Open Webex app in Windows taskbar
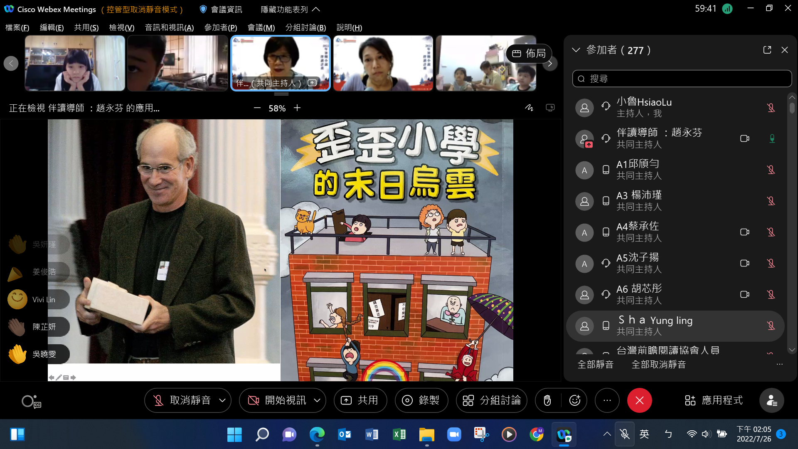This screenshot has width=798, height=449. [x=564, y=434]
